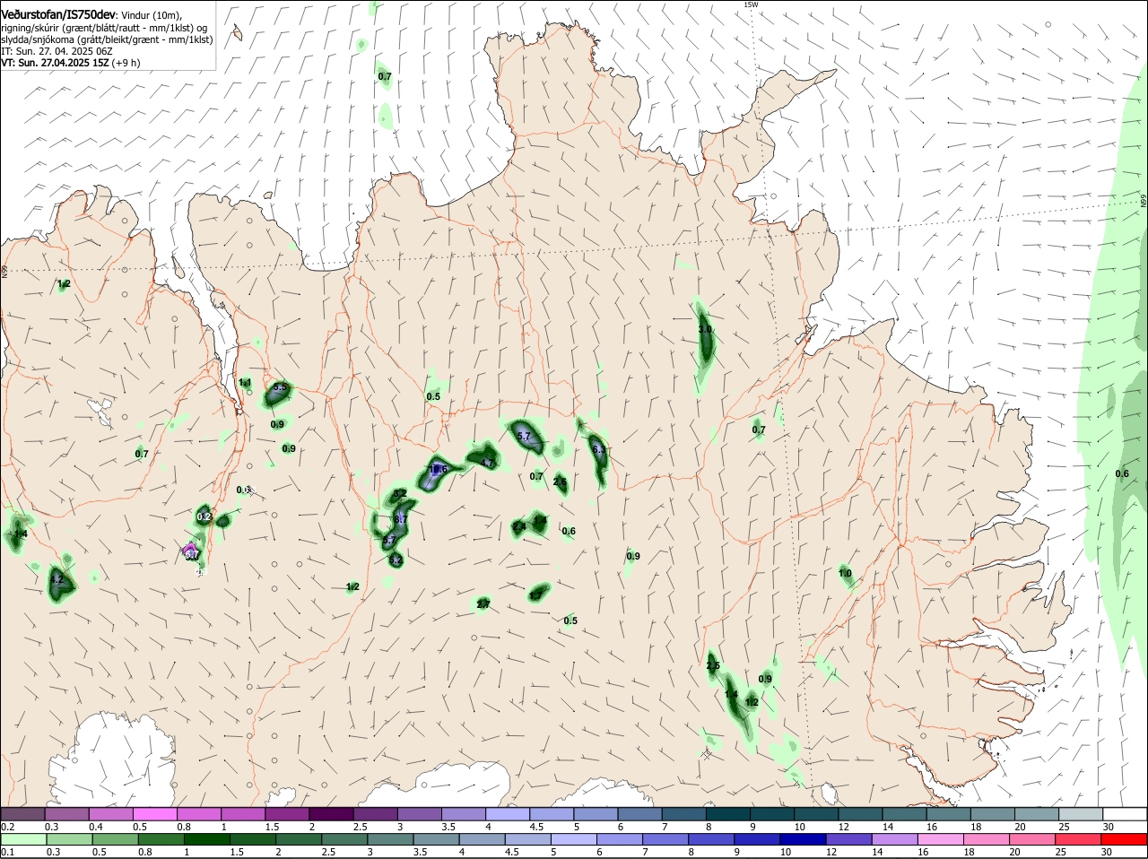This screenshot has width=1148, height=859.
Task: Click the Veðurstofan/IS750dev title text
Action: click(x=58, y=14)
